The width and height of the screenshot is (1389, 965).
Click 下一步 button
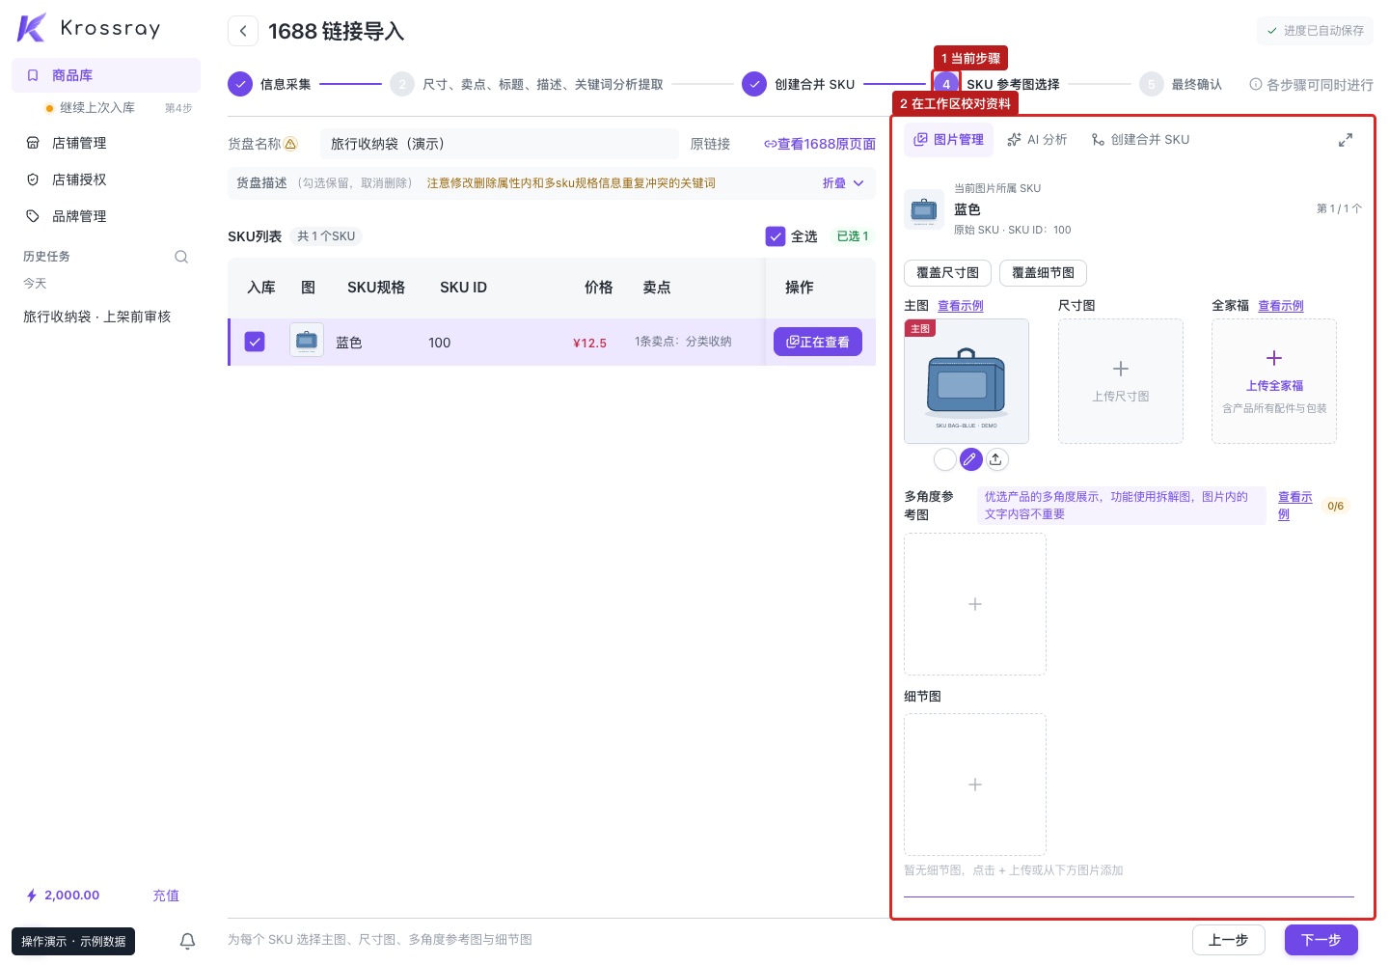click(x=1321, y=940)
